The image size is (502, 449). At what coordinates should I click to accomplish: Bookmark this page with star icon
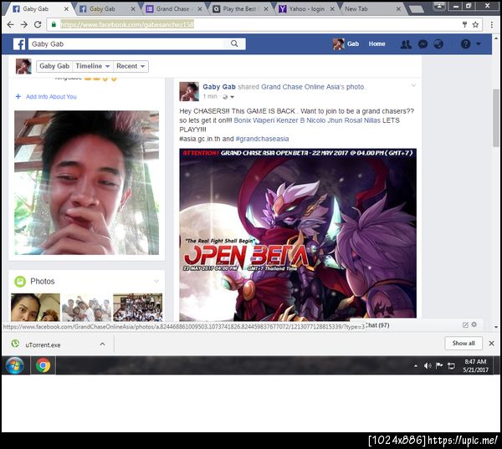(475, 24)
